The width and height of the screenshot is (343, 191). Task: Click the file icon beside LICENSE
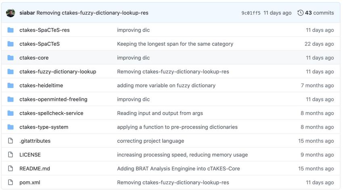[x=10, y=154]
